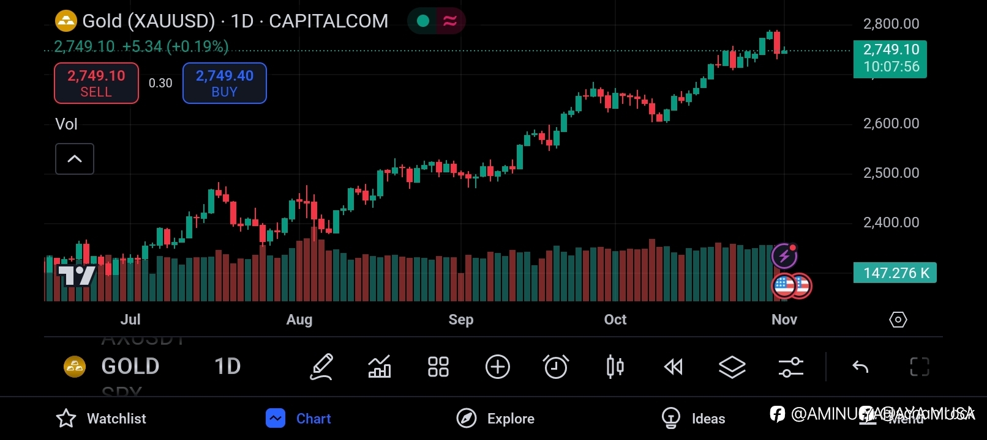The width and height of the screenshot is (987, 440).
Task: Open the alert clock icon
Action: coord(556,367)
